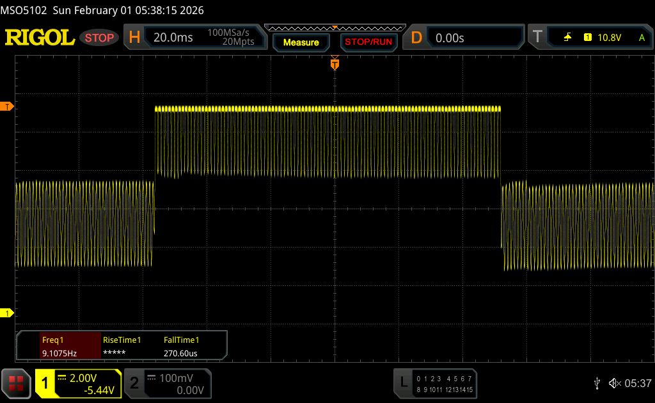Click the orange trigger level marker on left edge
The image size is (655, 403).
8,106
